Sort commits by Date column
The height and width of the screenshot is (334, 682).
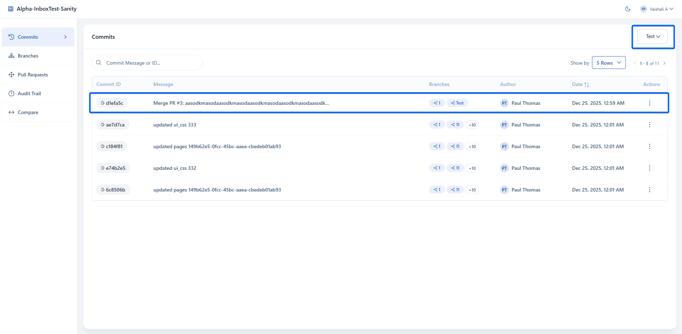coord(581,84)
